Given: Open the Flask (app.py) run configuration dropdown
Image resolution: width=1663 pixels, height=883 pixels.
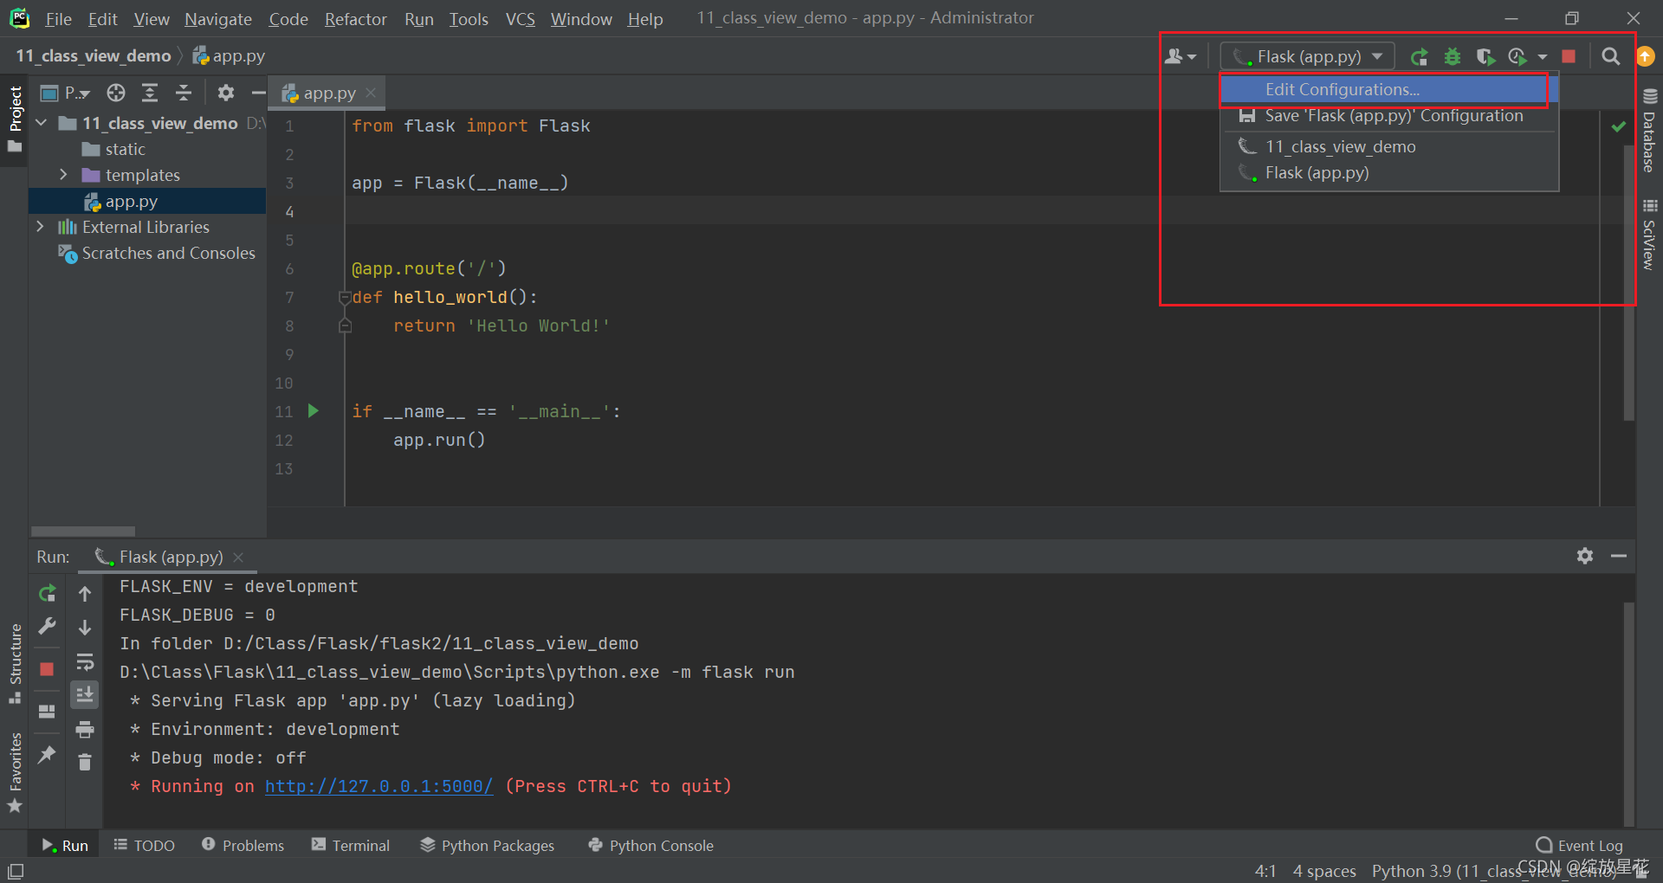Looking at the screenshot, I should [1308, 56].
